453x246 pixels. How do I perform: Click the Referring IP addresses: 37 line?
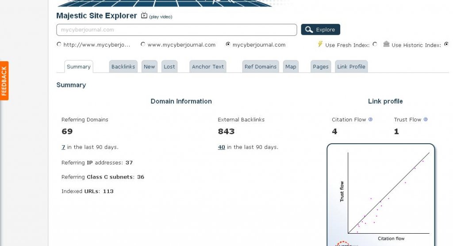97,163
